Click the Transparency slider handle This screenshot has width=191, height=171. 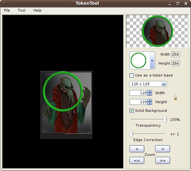(x=165, y=120)
